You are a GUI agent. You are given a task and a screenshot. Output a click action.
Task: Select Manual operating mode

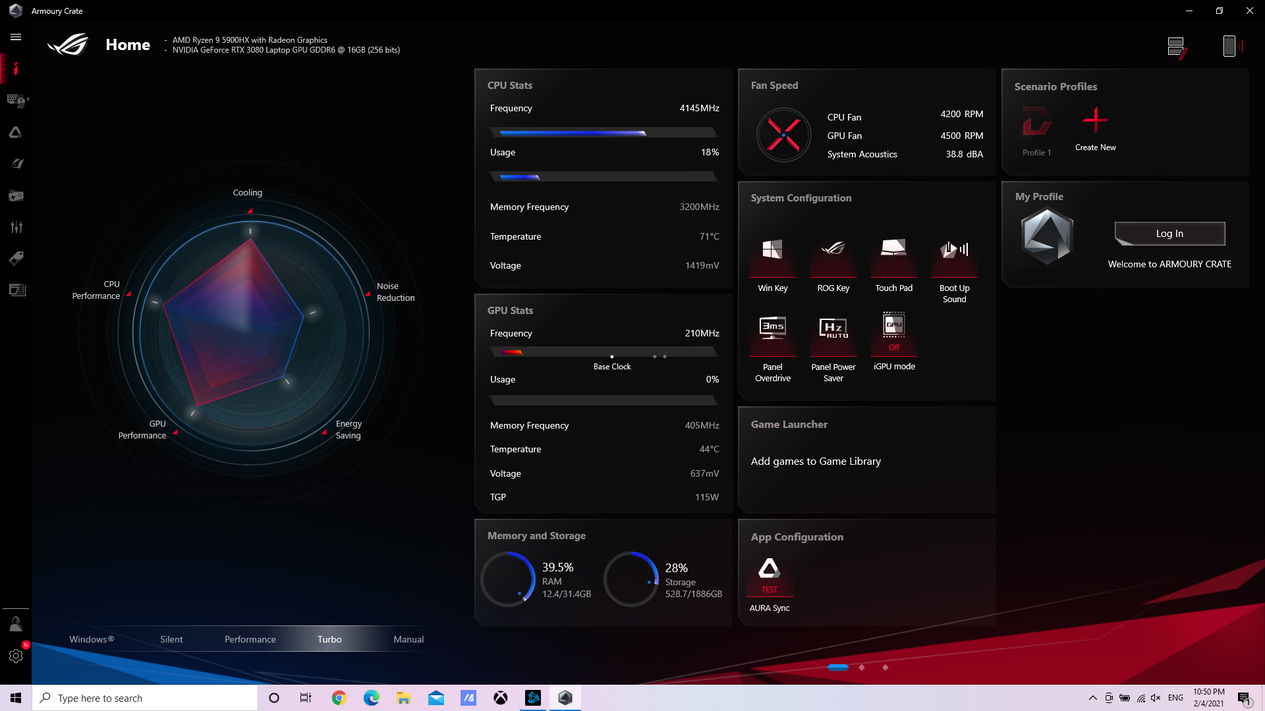click(x=408, y=639)
